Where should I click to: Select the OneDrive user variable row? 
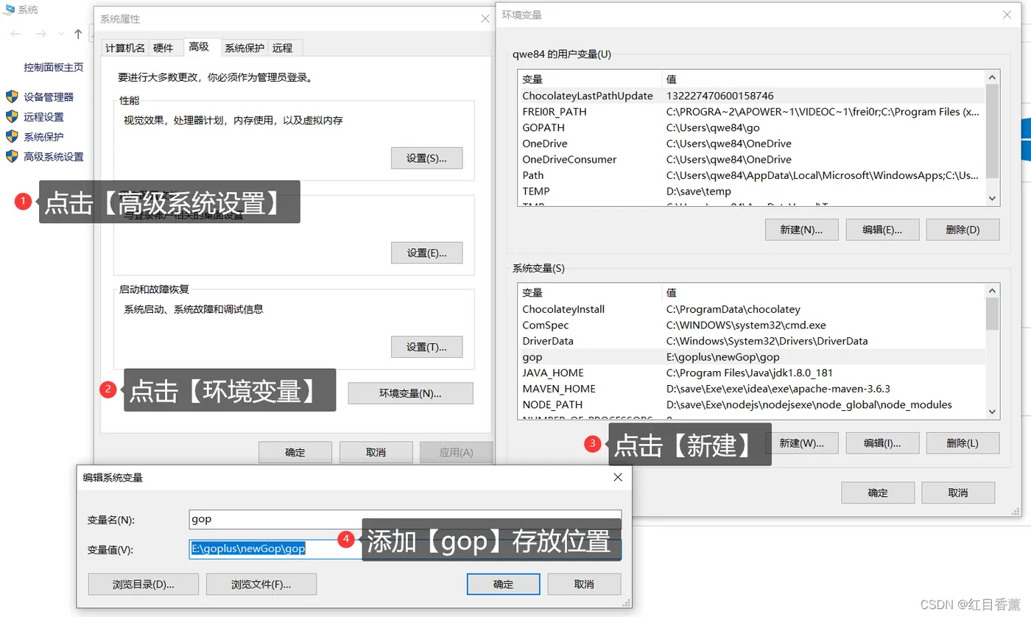(x=751, y=144)
